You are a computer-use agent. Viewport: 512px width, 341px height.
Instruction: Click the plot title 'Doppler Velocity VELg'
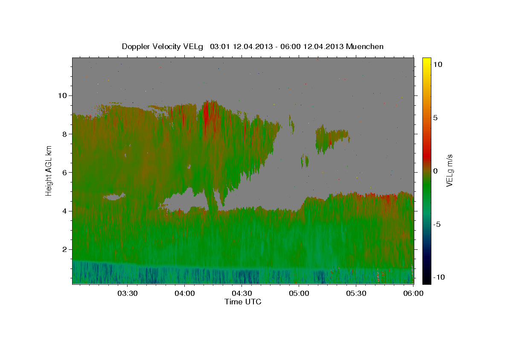click(163, 46)
